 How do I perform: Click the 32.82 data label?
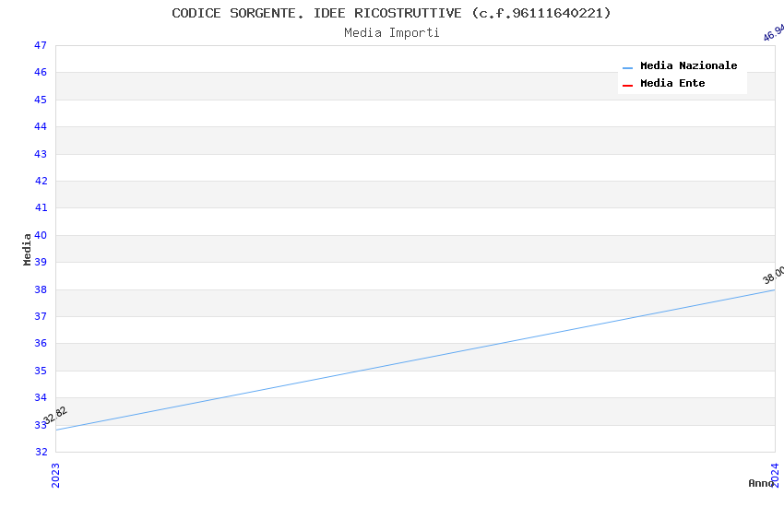55,415
